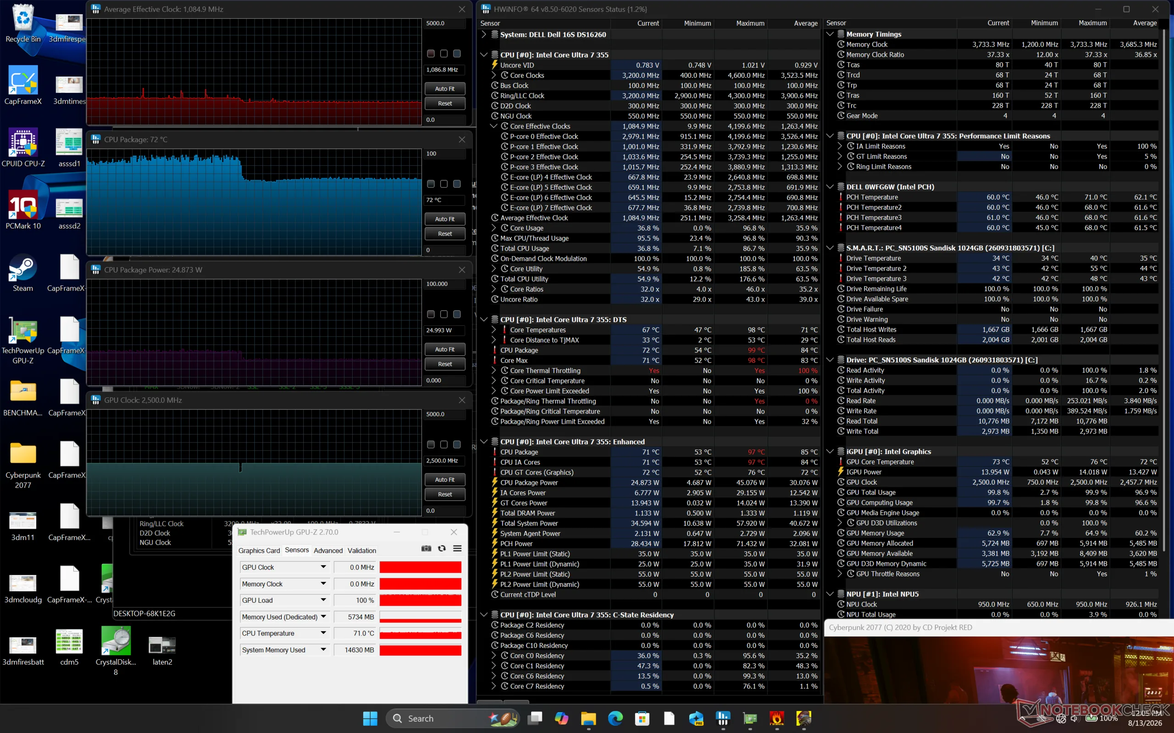Image resolution: width=1174 pixels, height=733 pixels.
Task: Open the GPU Clock sensor dropdown in GPU-Z
Action: (324, 567)
